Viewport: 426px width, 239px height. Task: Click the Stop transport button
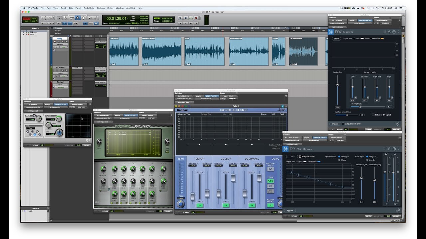point(186,18)
